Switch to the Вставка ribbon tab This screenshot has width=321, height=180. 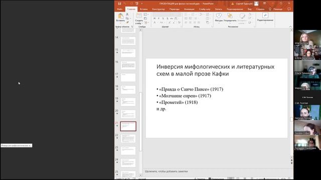143,9
